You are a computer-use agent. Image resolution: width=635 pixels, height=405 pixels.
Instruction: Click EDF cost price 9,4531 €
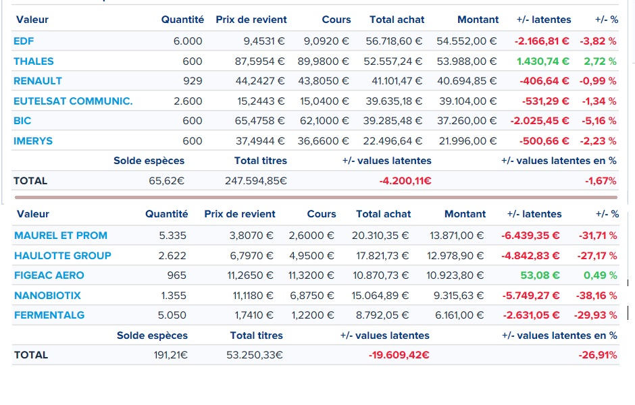(x=264, y=41)
